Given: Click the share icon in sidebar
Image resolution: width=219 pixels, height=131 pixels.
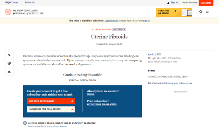Looking at the screenshot, I should tap(9, 55).
